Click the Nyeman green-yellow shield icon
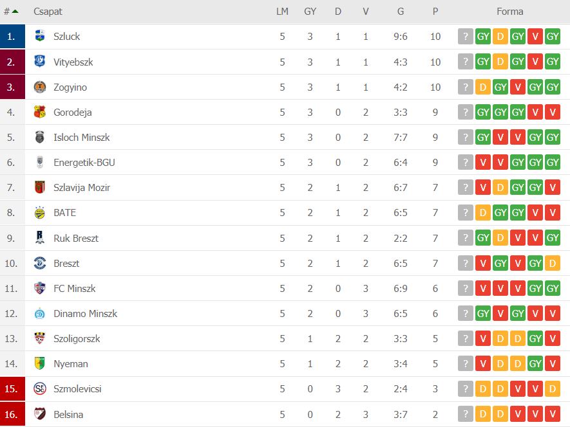Screen dimensions: 570x427 [x=40, y=363]
